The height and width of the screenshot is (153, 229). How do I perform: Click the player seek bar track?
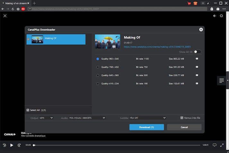(117, 145)
